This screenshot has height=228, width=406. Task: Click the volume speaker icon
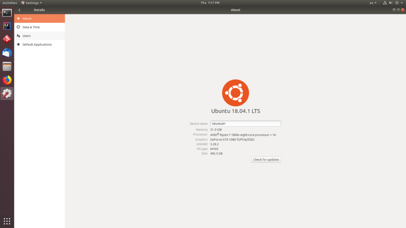[391, 3]
